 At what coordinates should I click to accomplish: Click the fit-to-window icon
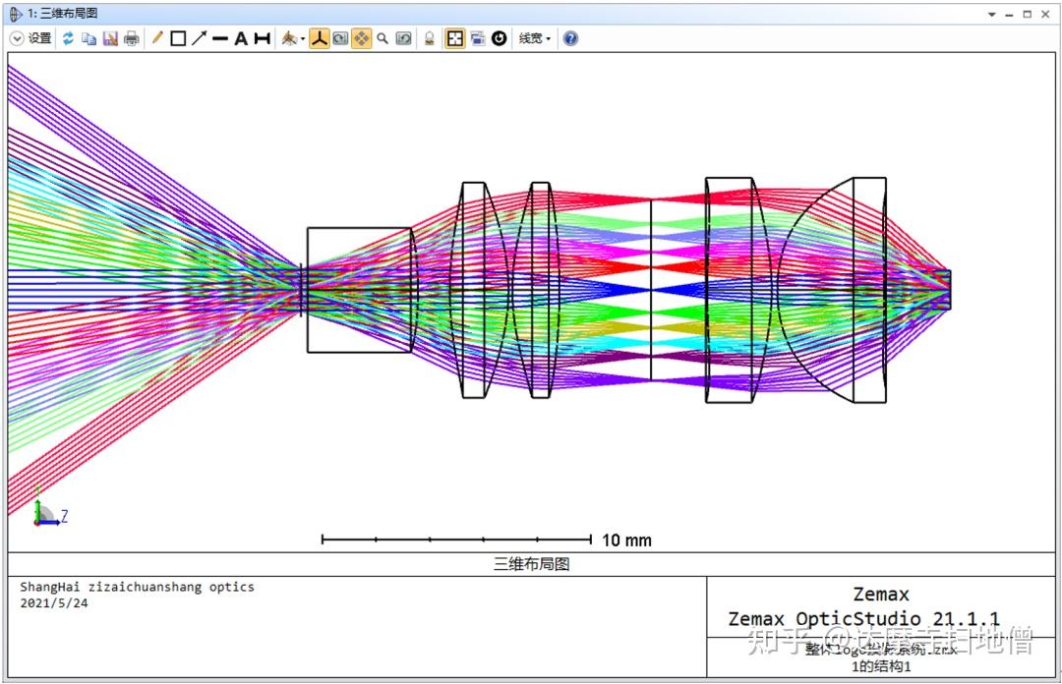[x=456, y=38]
